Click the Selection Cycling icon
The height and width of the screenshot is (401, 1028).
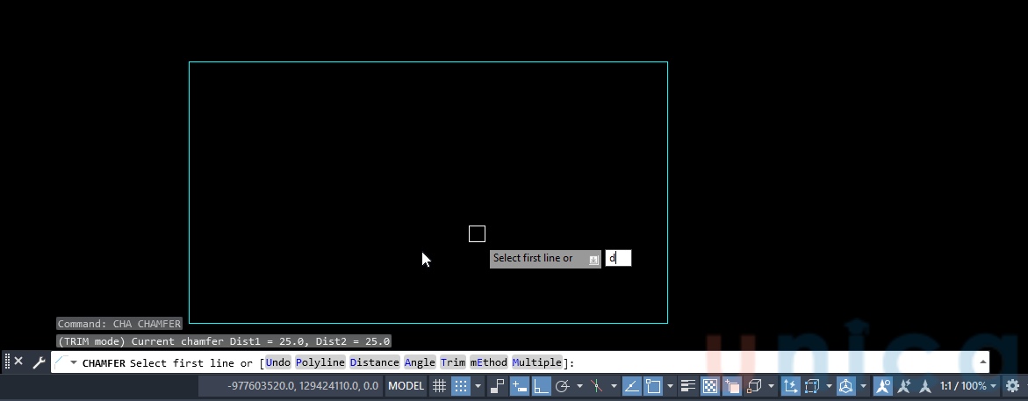click(x=731, y=386)
